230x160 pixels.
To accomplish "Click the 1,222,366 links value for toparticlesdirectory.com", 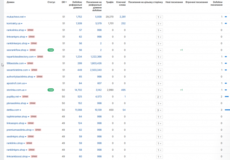I will coord(96,57).
